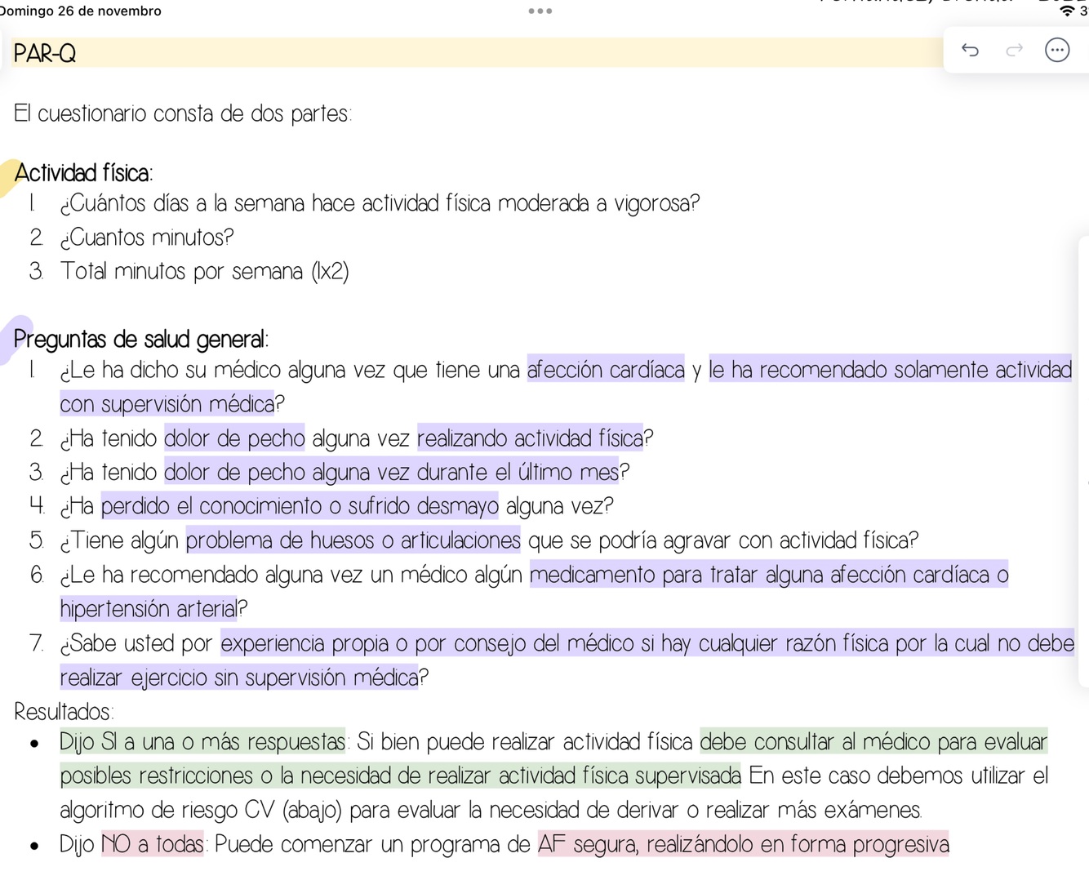Tap highlighted 'afección cardíaca' text
The height and width of the screenshot is (889, 1089).
(x=606, y=371)
